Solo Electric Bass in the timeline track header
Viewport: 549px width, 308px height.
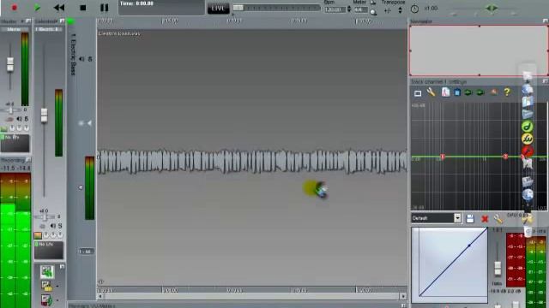90,59
